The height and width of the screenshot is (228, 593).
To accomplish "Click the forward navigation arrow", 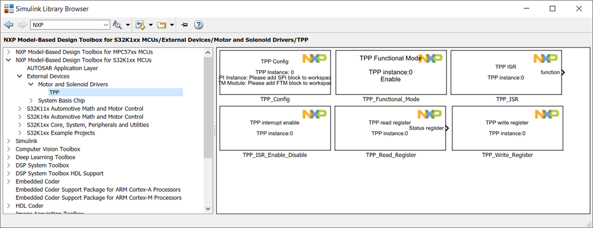I will pyautogui.click(x=23, y=25).
